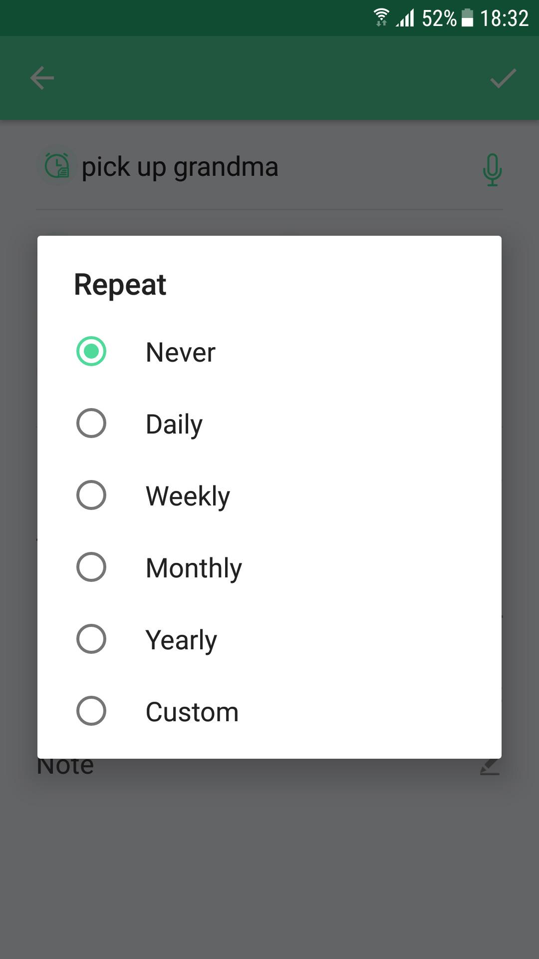Tap the battery status icon

467,17
